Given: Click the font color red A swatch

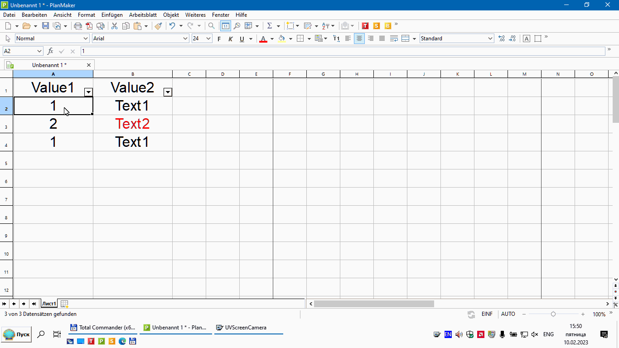Looking at the screenshot, I should (263, 39).
